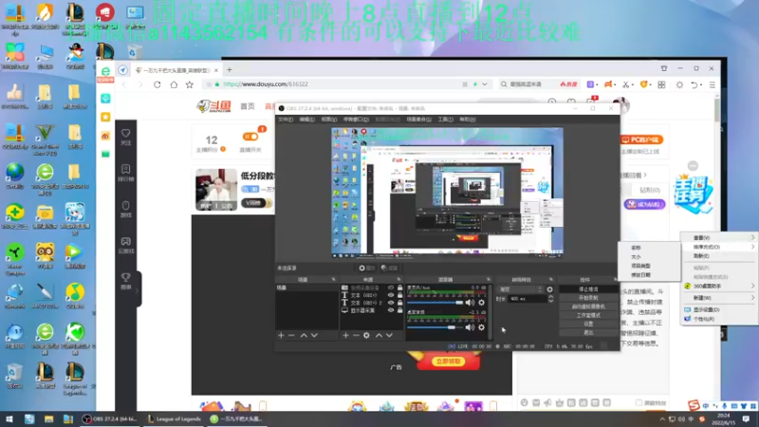Open Windows Start menu

coord(9,418)
